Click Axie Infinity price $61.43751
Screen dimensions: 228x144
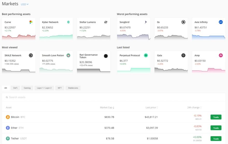[x=201, y=27]
